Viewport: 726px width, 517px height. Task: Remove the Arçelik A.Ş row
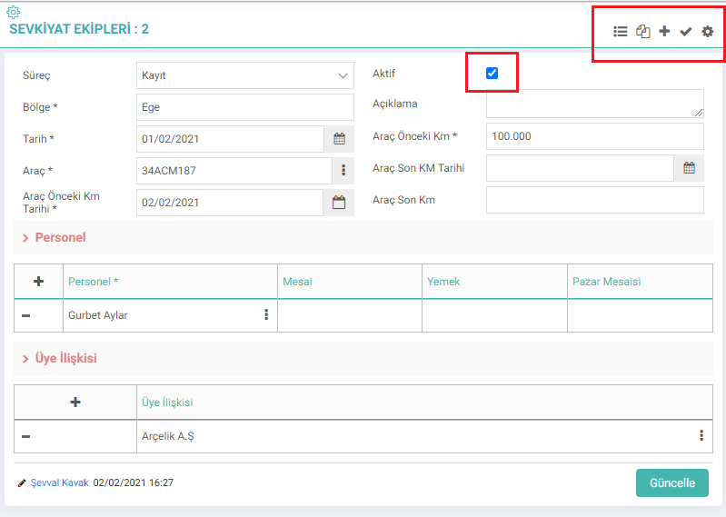tap(26, 436)
